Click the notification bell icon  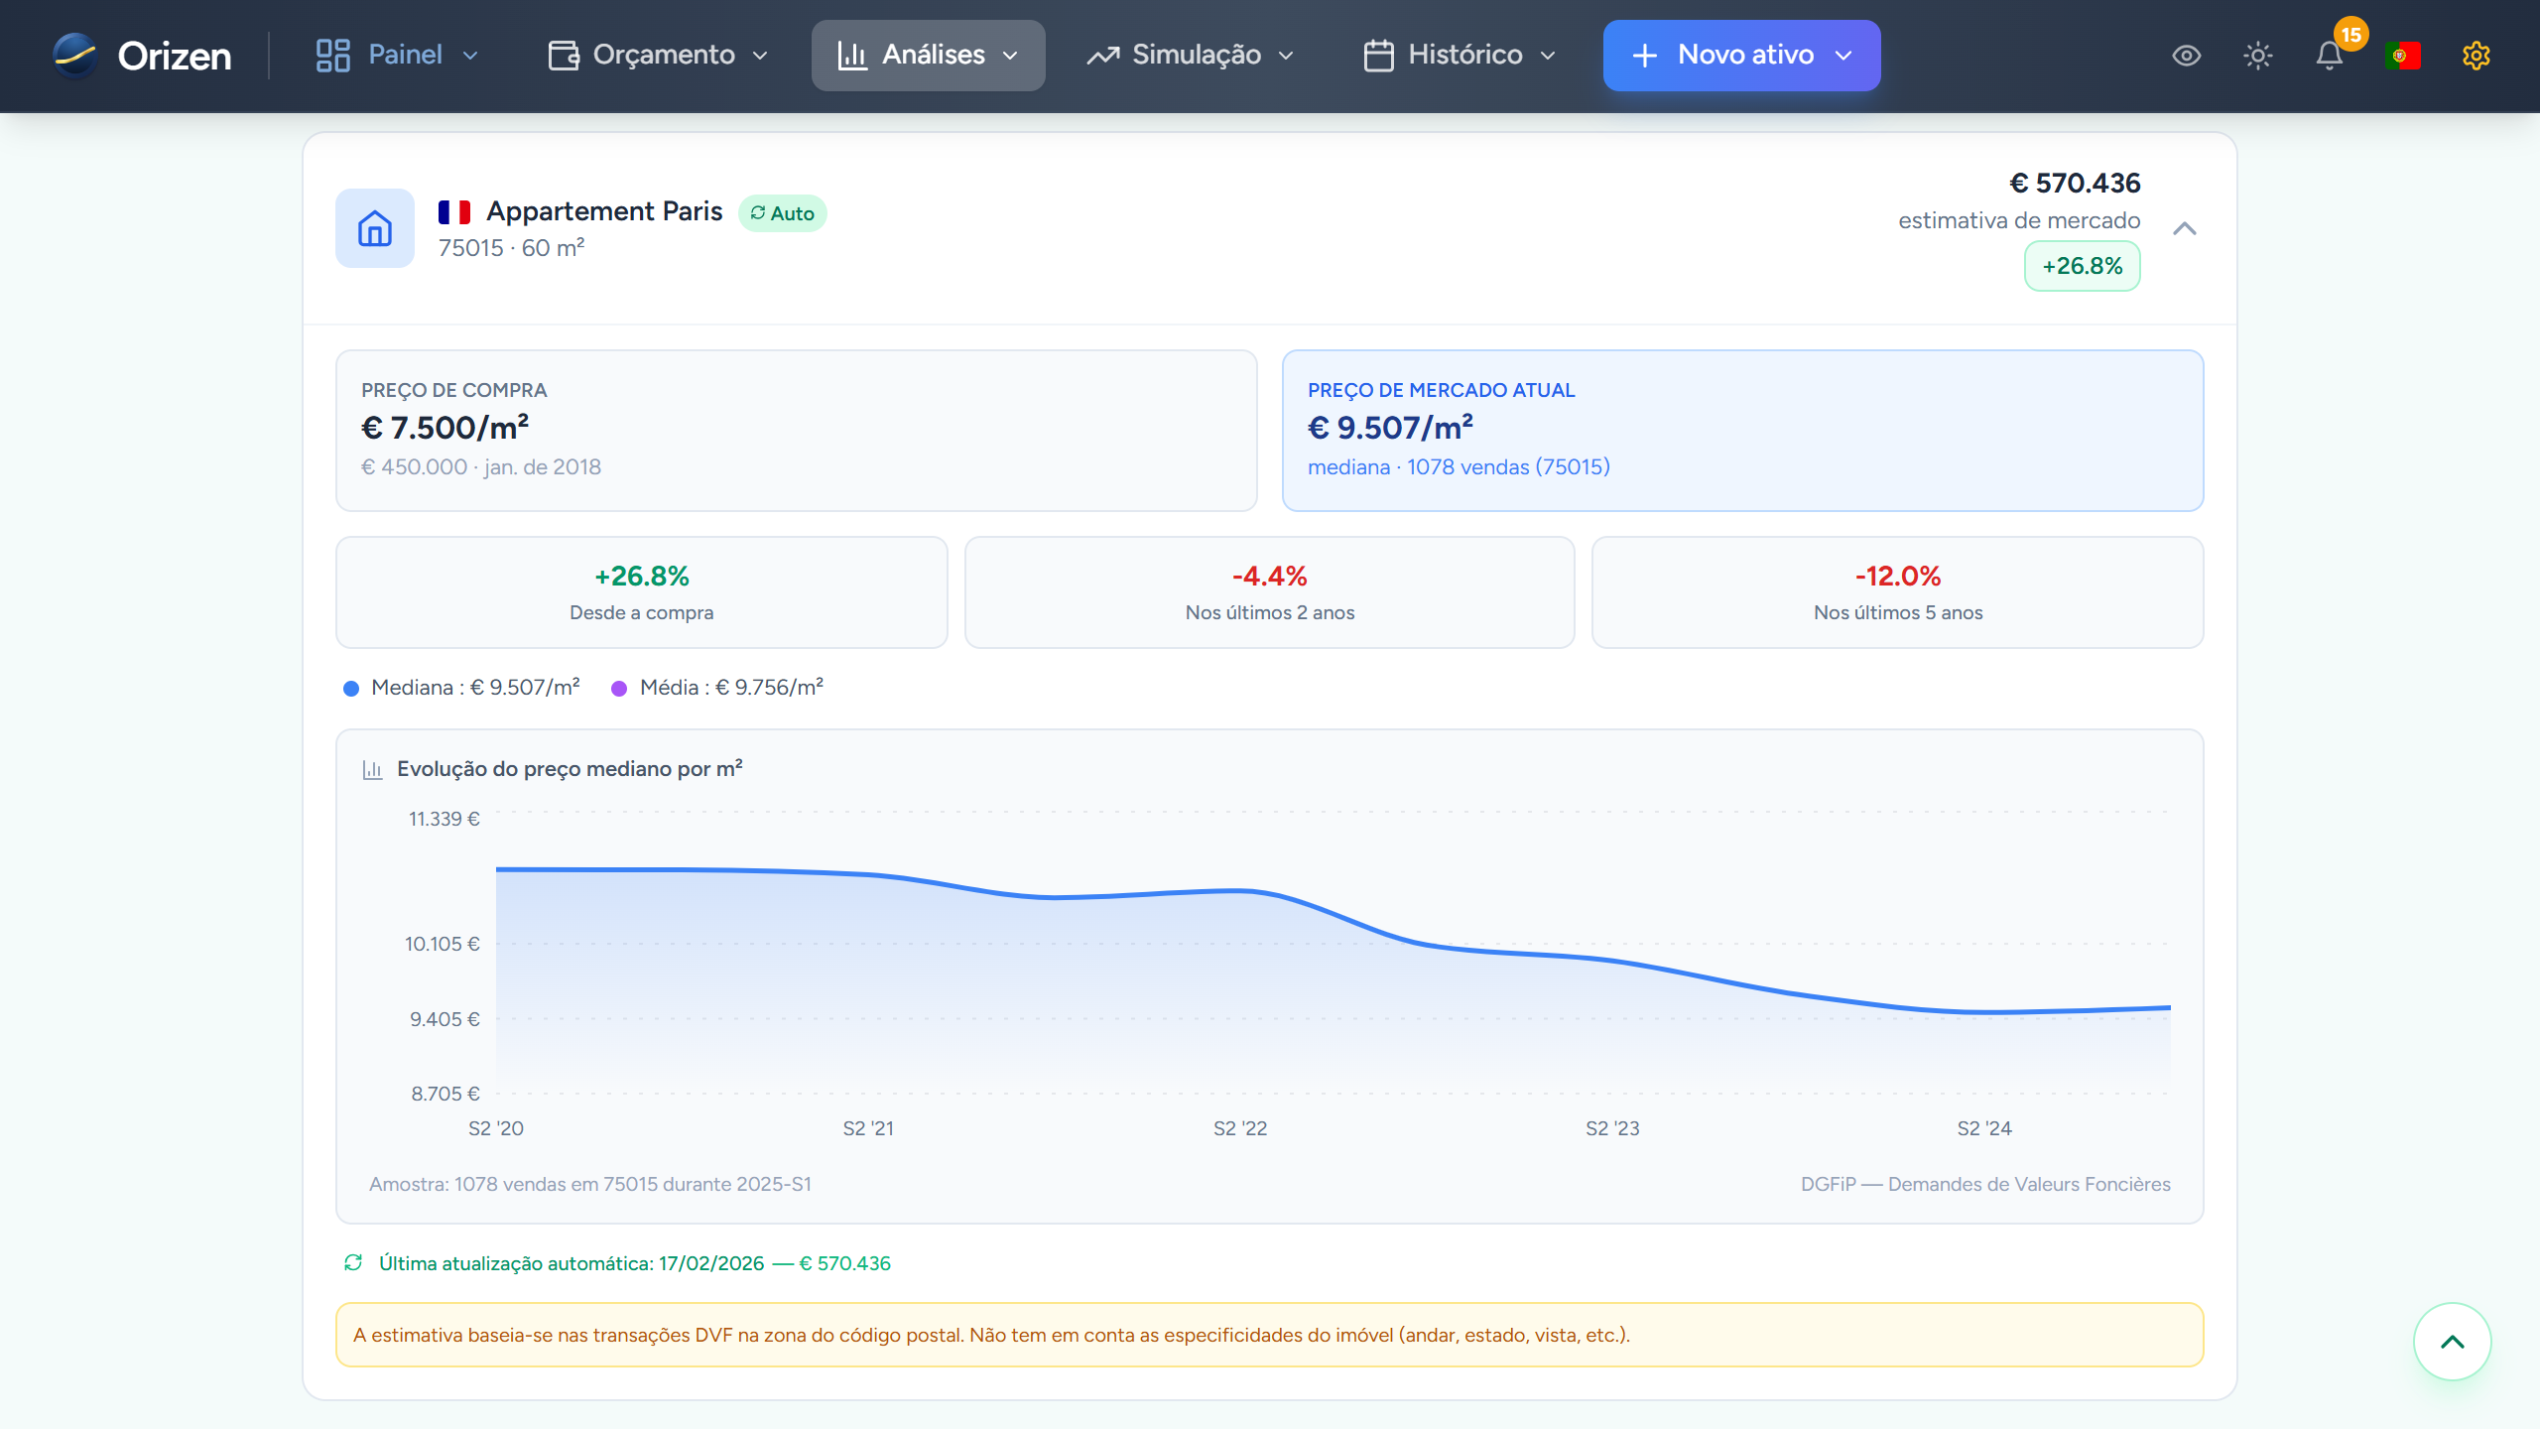[x=2329, y=56]
